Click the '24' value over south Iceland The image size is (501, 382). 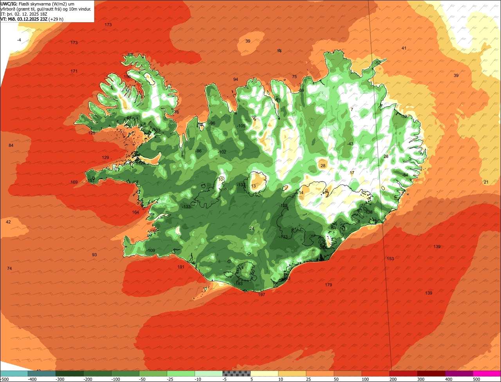[252, 228]
